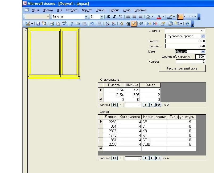Create new record in Детали navigator
Viewport: 214px width, 173px height.
tap(158, 158)
